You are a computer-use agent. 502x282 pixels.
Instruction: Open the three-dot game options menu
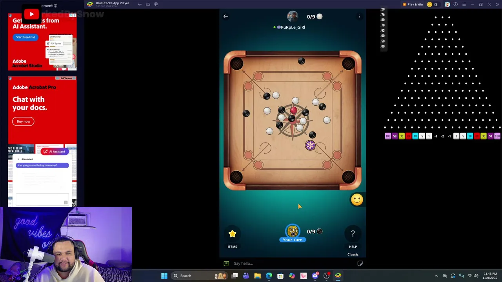359,16
